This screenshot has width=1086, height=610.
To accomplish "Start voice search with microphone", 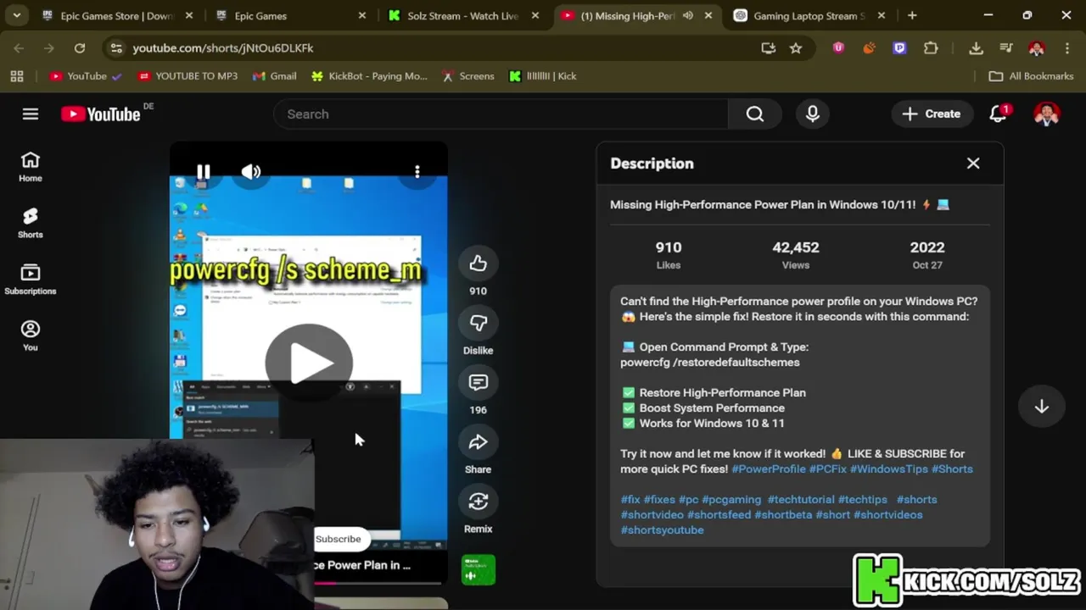I will pyautogui.click(x=813, y=114).
